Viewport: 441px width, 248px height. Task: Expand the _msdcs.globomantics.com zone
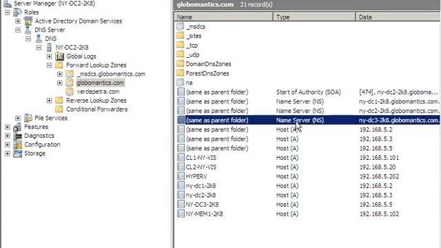point(60,74)
